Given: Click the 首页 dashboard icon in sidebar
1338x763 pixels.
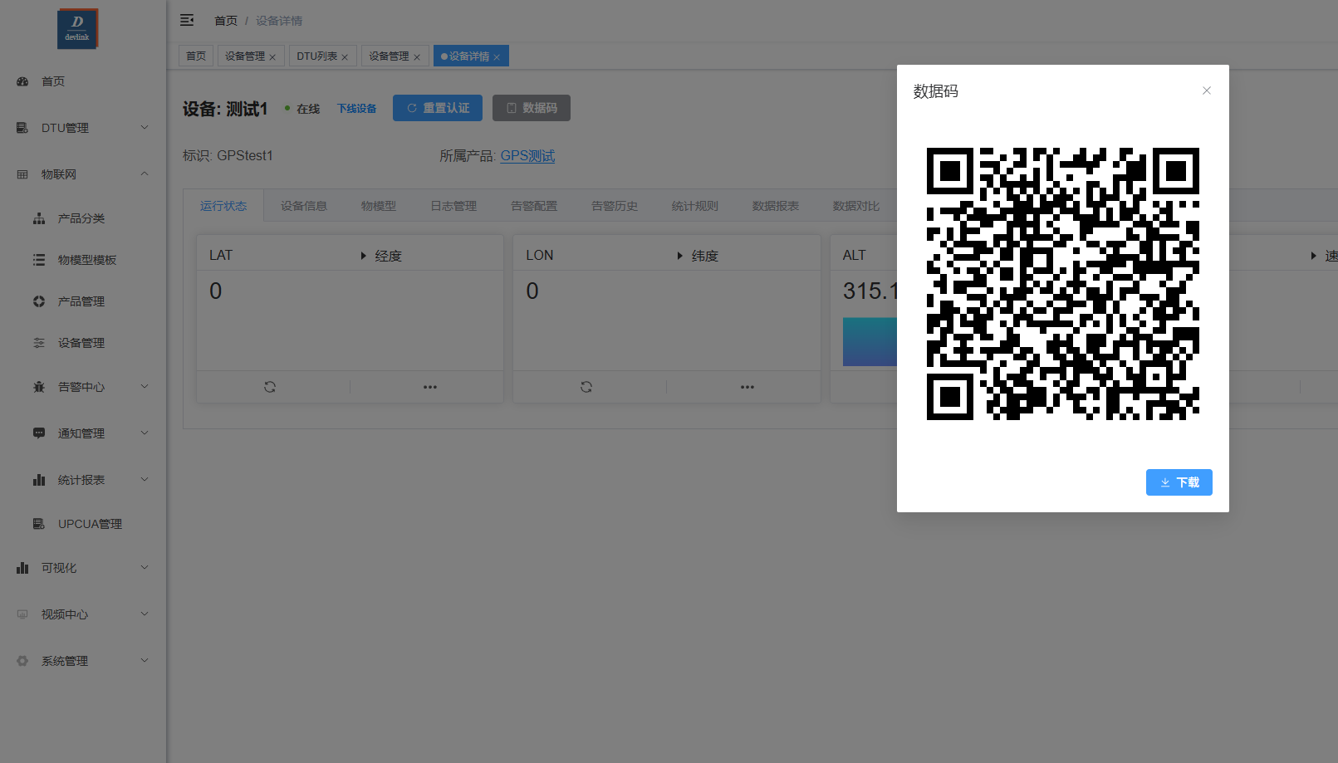Looking at the screenshot, I should 22,81.
